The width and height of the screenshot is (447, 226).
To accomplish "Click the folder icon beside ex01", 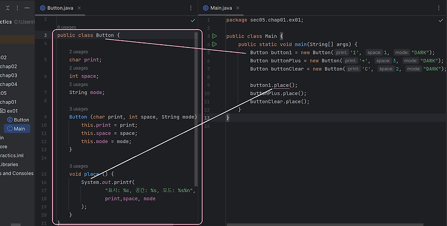I will pos(3,110).
